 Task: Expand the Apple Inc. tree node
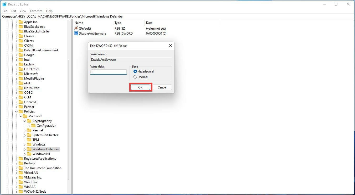click(x=16, y=22)
